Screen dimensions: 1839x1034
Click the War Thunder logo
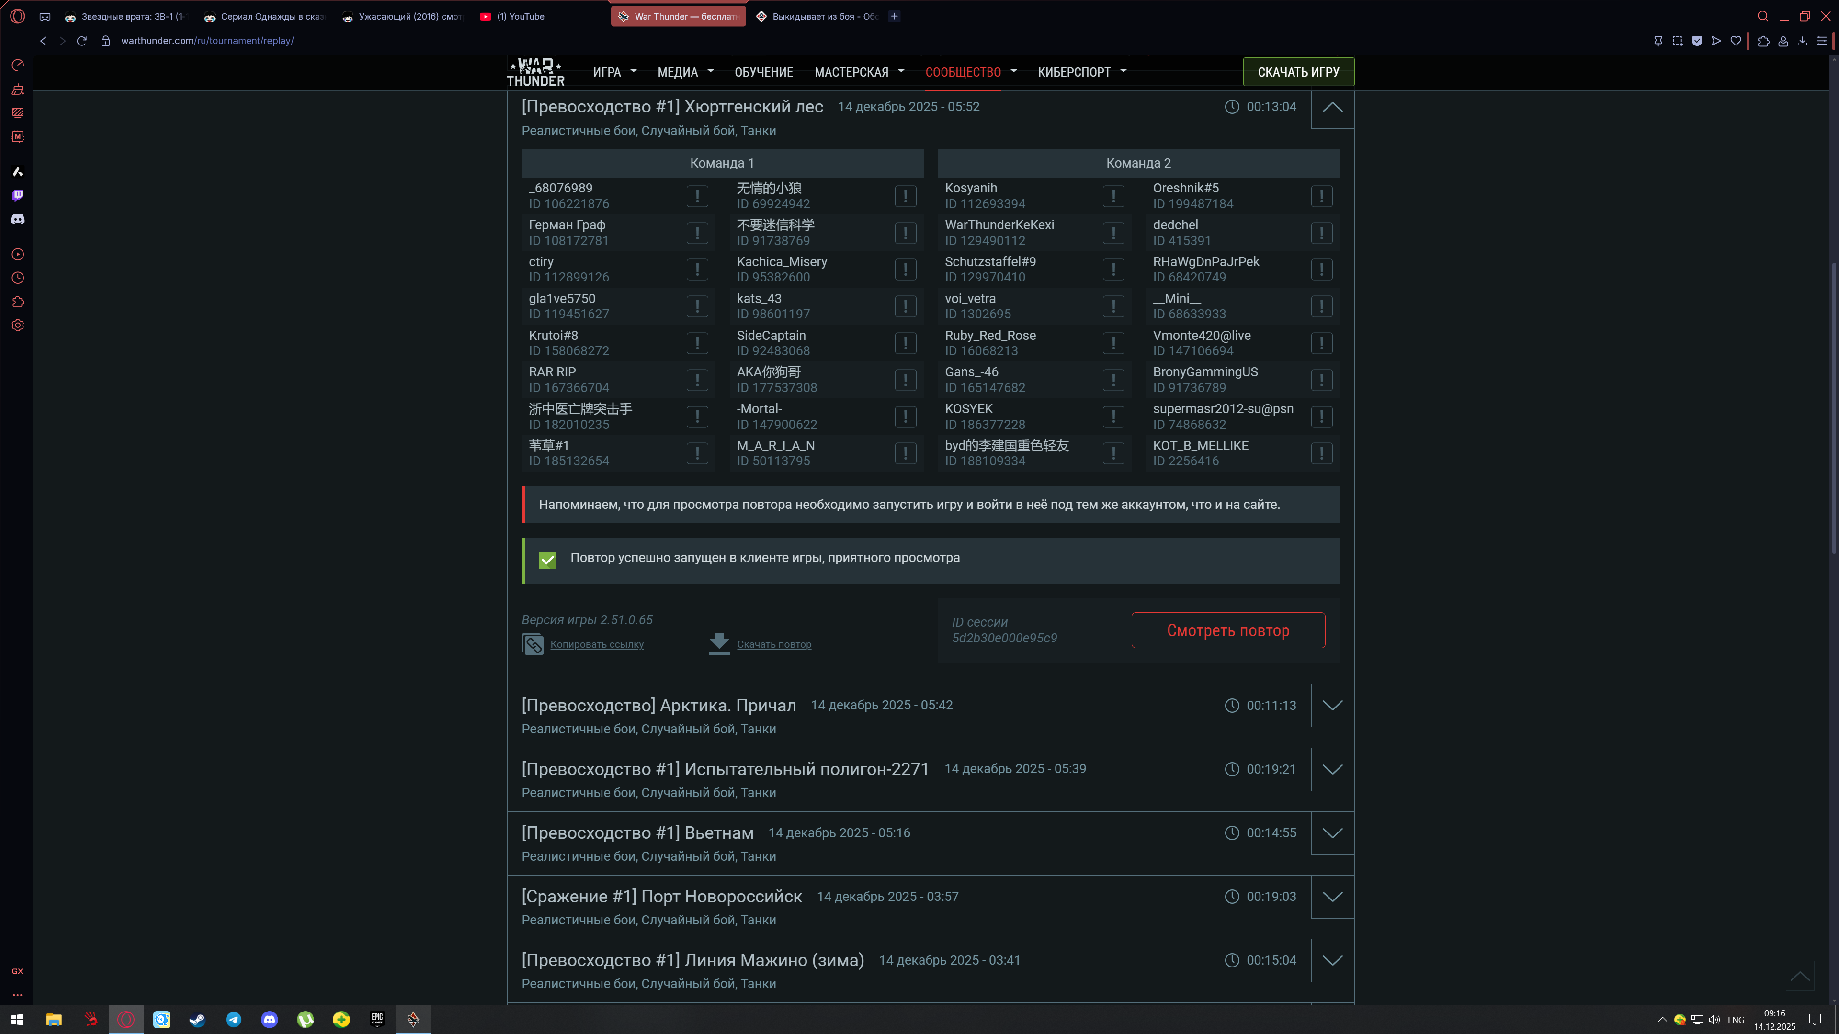point(535,72)
